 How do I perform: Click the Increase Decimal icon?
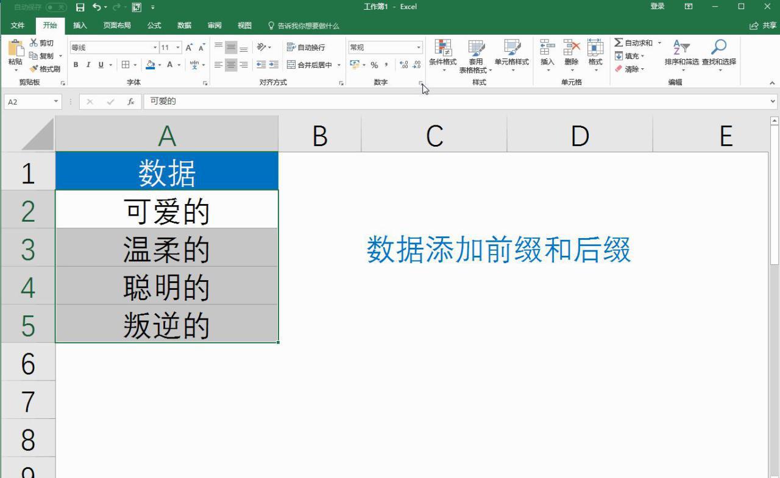tap(403, 65)
